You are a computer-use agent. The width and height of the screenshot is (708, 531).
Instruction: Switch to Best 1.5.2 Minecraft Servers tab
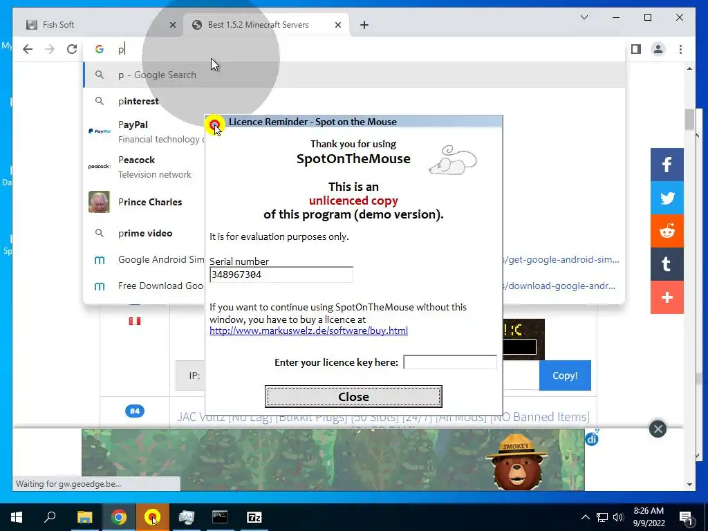coord(266,25)
